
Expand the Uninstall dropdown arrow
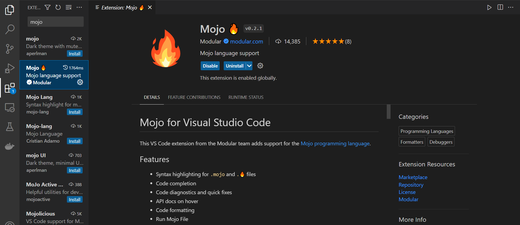[x=249, y=66]
